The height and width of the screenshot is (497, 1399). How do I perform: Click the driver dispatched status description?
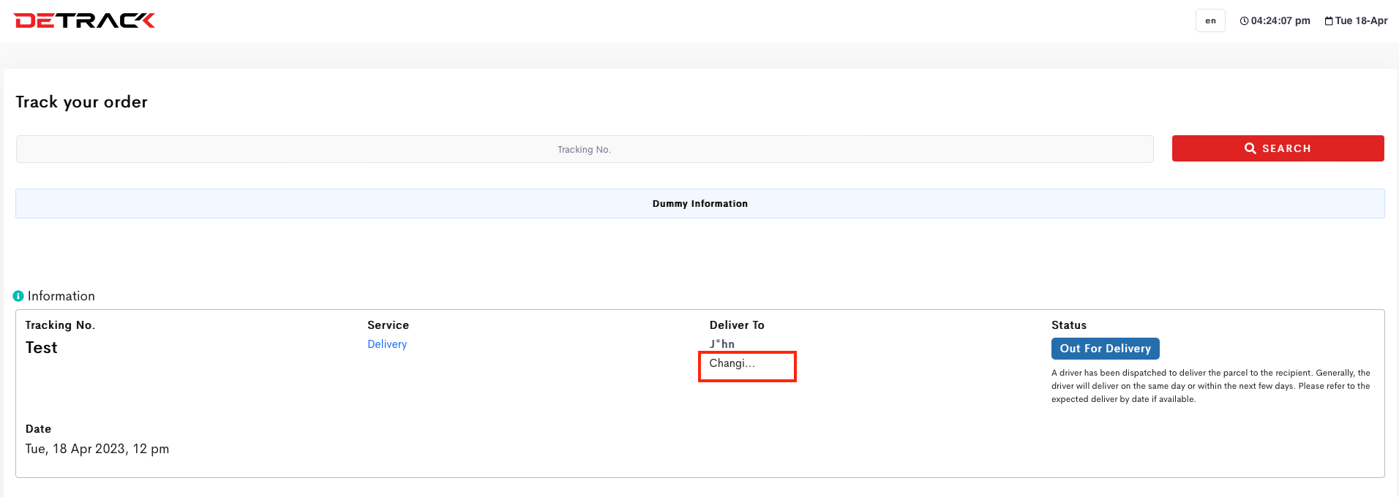coord(1211,386)
